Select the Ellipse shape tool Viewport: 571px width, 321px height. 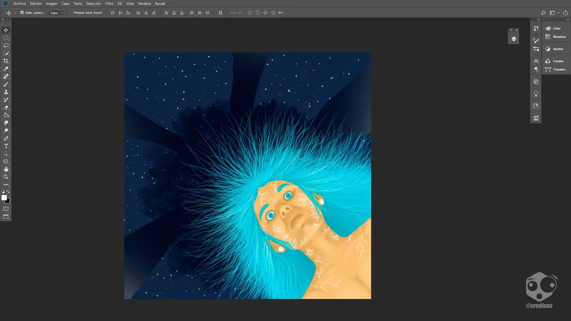(x=6, y=161)
